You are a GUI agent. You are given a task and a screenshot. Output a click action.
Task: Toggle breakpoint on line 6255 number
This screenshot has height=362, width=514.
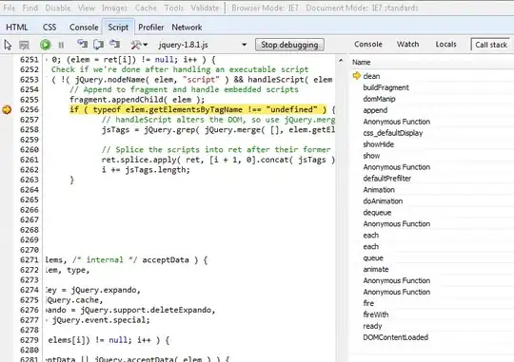click(x=29, y=100)
